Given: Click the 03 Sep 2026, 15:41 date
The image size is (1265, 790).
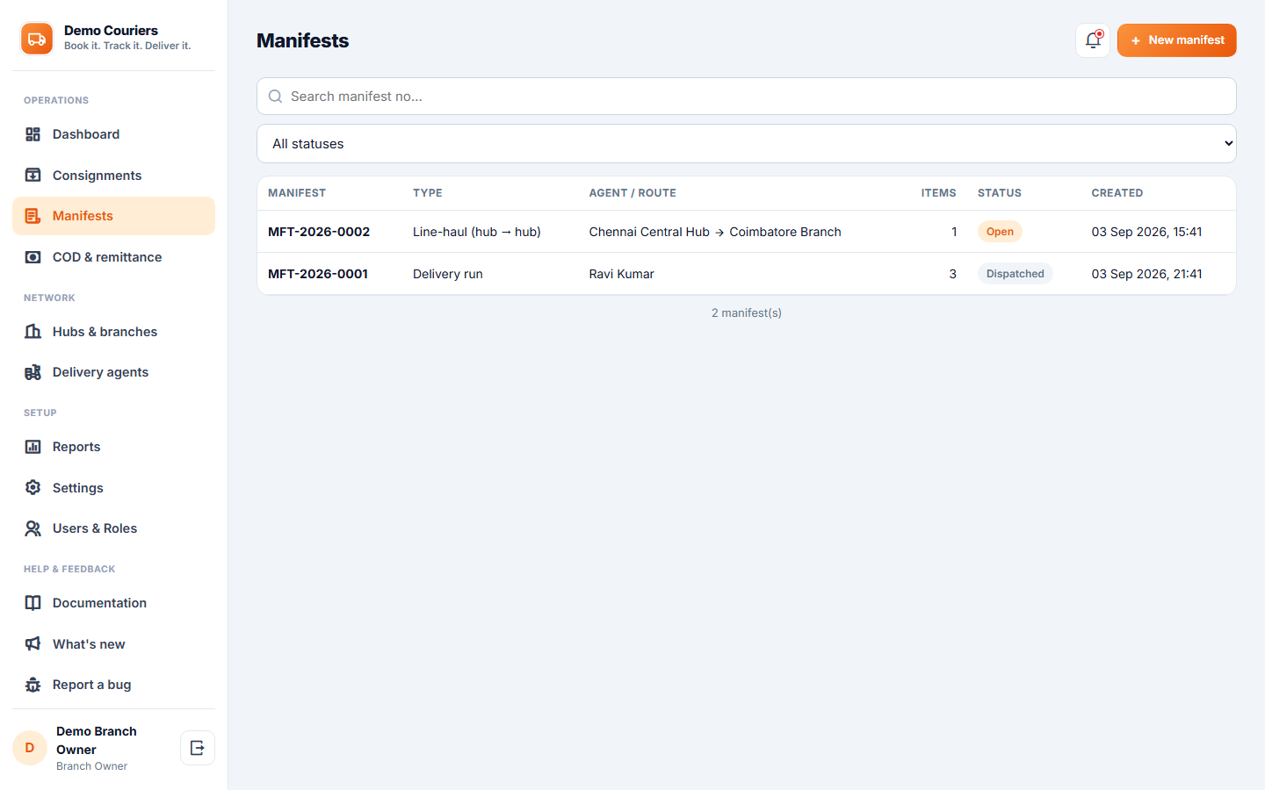Looking at the screenshot, I should 1146,232.
